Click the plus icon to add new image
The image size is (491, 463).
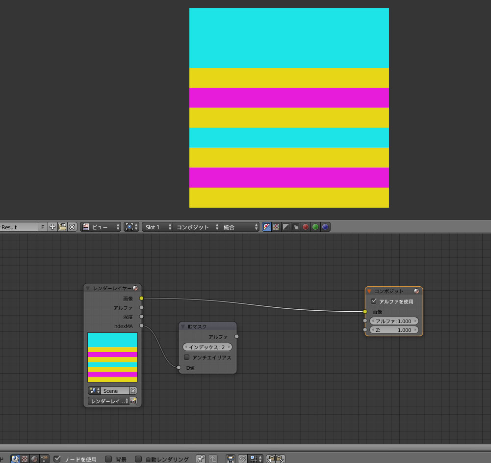click(52, 227)
